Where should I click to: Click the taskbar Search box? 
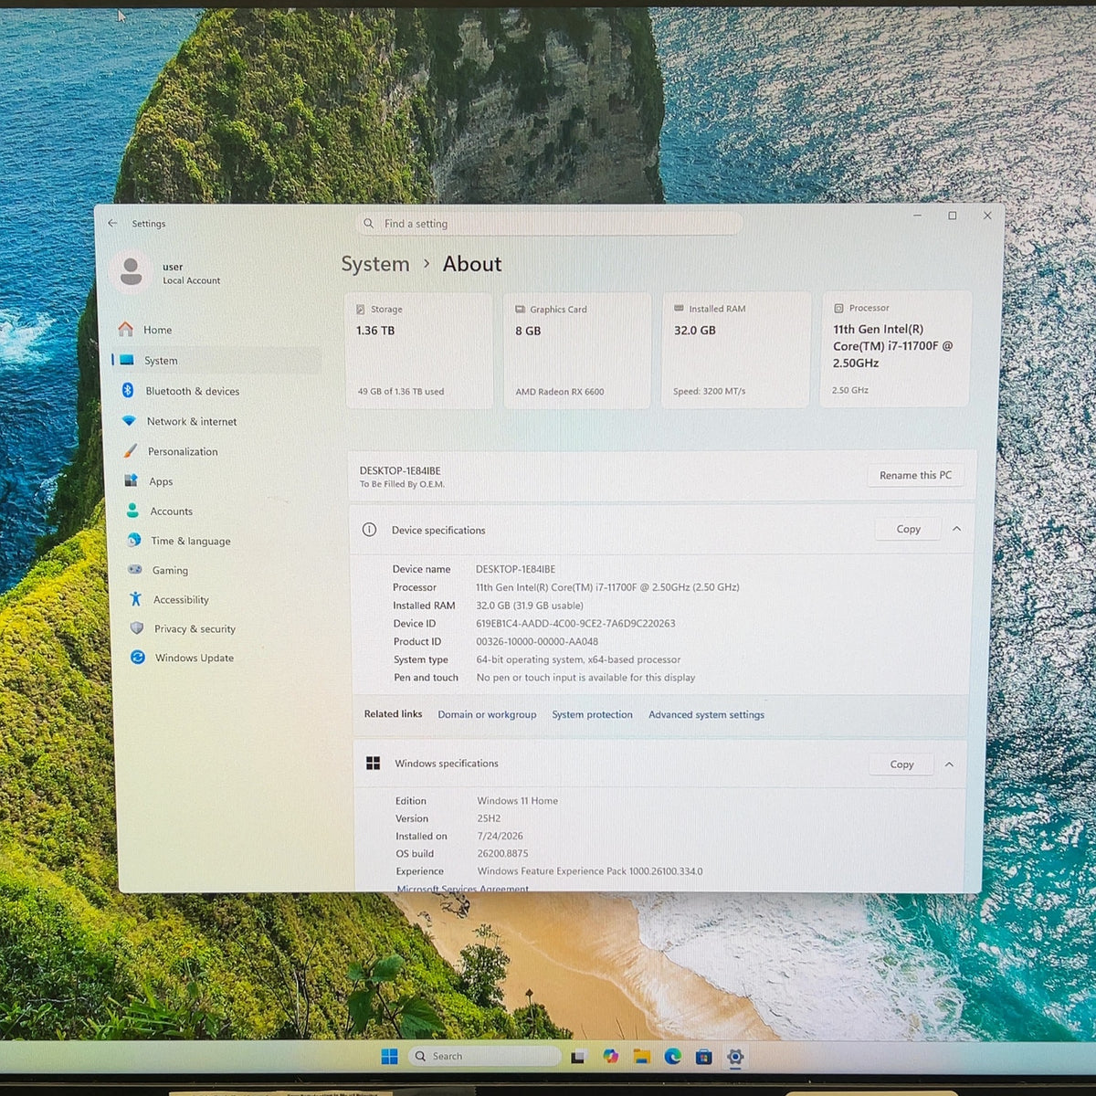point(485,1056)
